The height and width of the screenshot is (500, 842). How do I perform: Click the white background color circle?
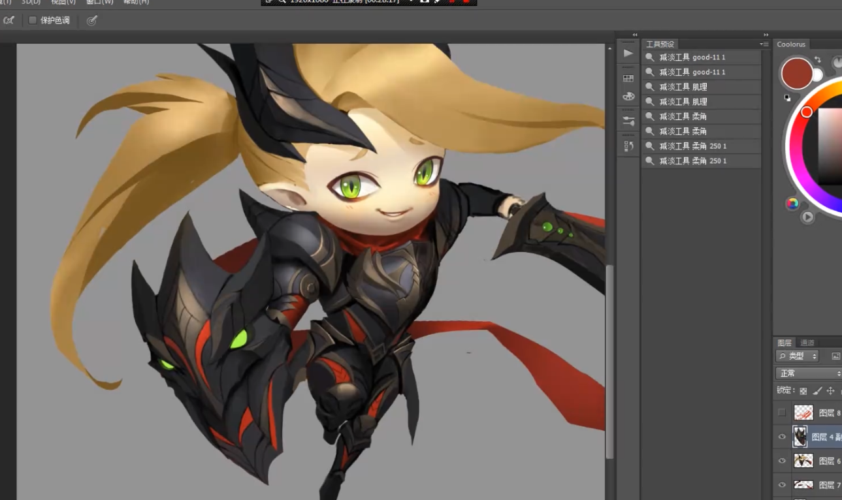click(x=817, y=75)
